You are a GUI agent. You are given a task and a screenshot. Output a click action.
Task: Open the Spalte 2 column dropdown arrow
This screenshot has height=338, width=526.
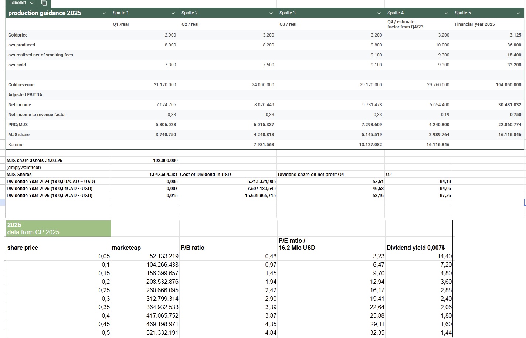click(x=271, y=13)
